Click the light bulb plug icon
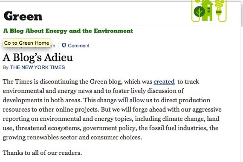This screenshot has width=243, height=162. click(x=219, y=7)
